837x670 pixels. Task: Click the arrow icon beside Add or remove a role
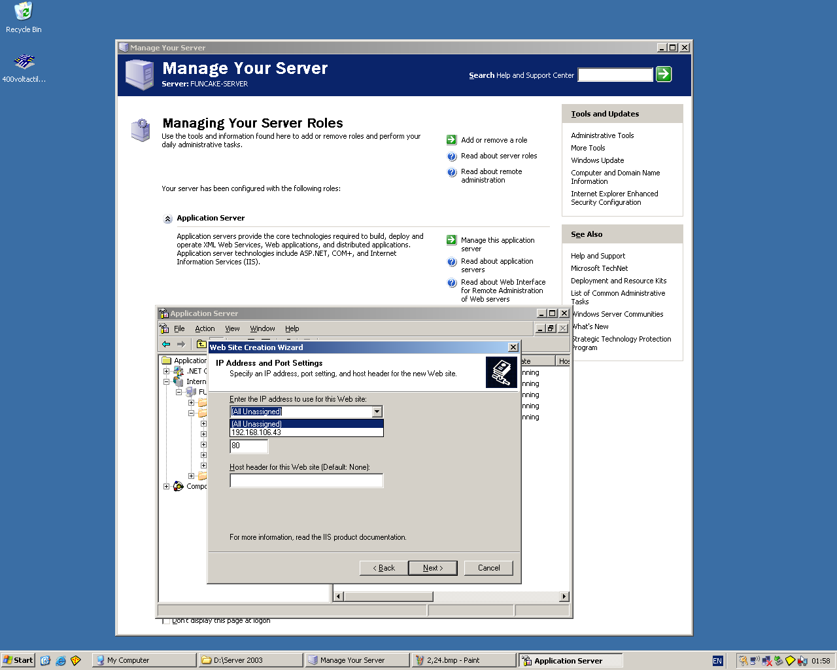pyautogui.click(x=452, y=139)
